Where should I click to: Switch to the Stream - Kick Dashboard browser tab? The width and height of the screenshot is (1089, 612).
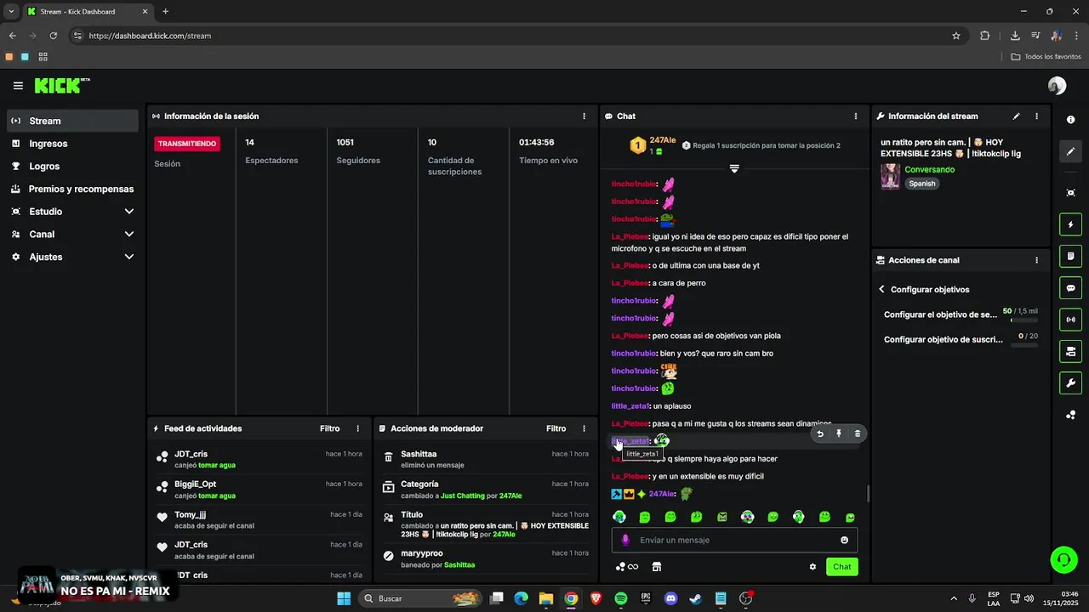(88, 12)
